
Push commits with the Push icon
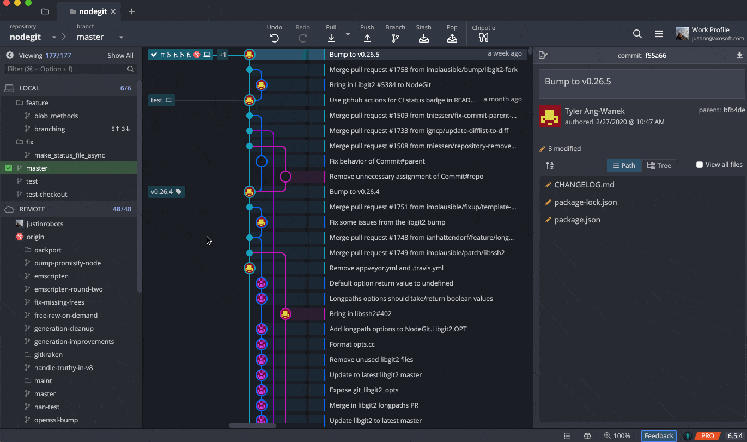tap(367, 38)
